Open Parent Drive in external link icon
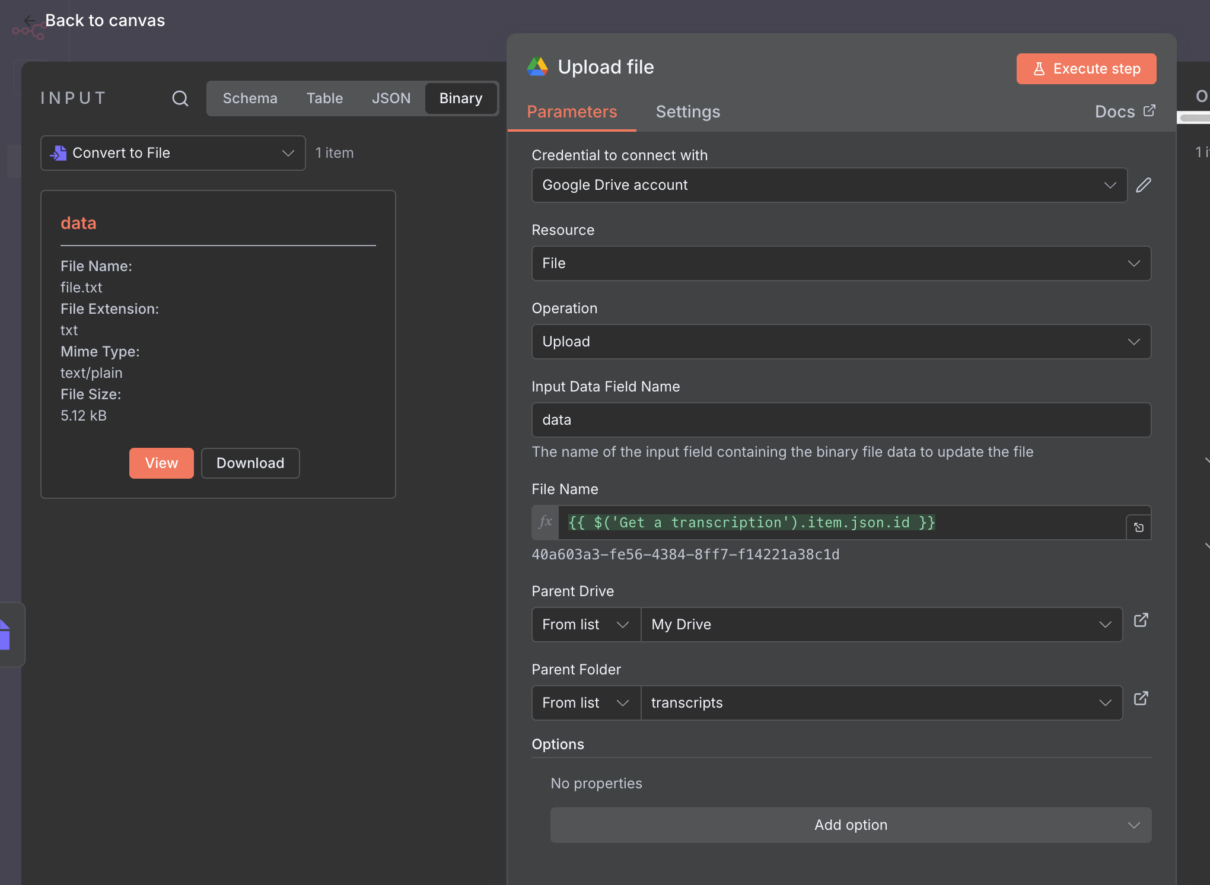1210x885 pixels. pos(1141,620)
